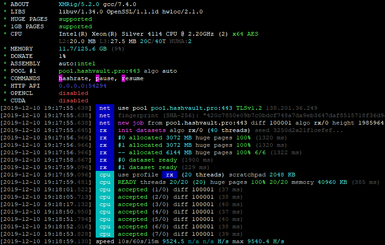Click the highlighted 'p' in the pause command
The height and width of the screenshot is (245, 385).
[x=98, y=78]
